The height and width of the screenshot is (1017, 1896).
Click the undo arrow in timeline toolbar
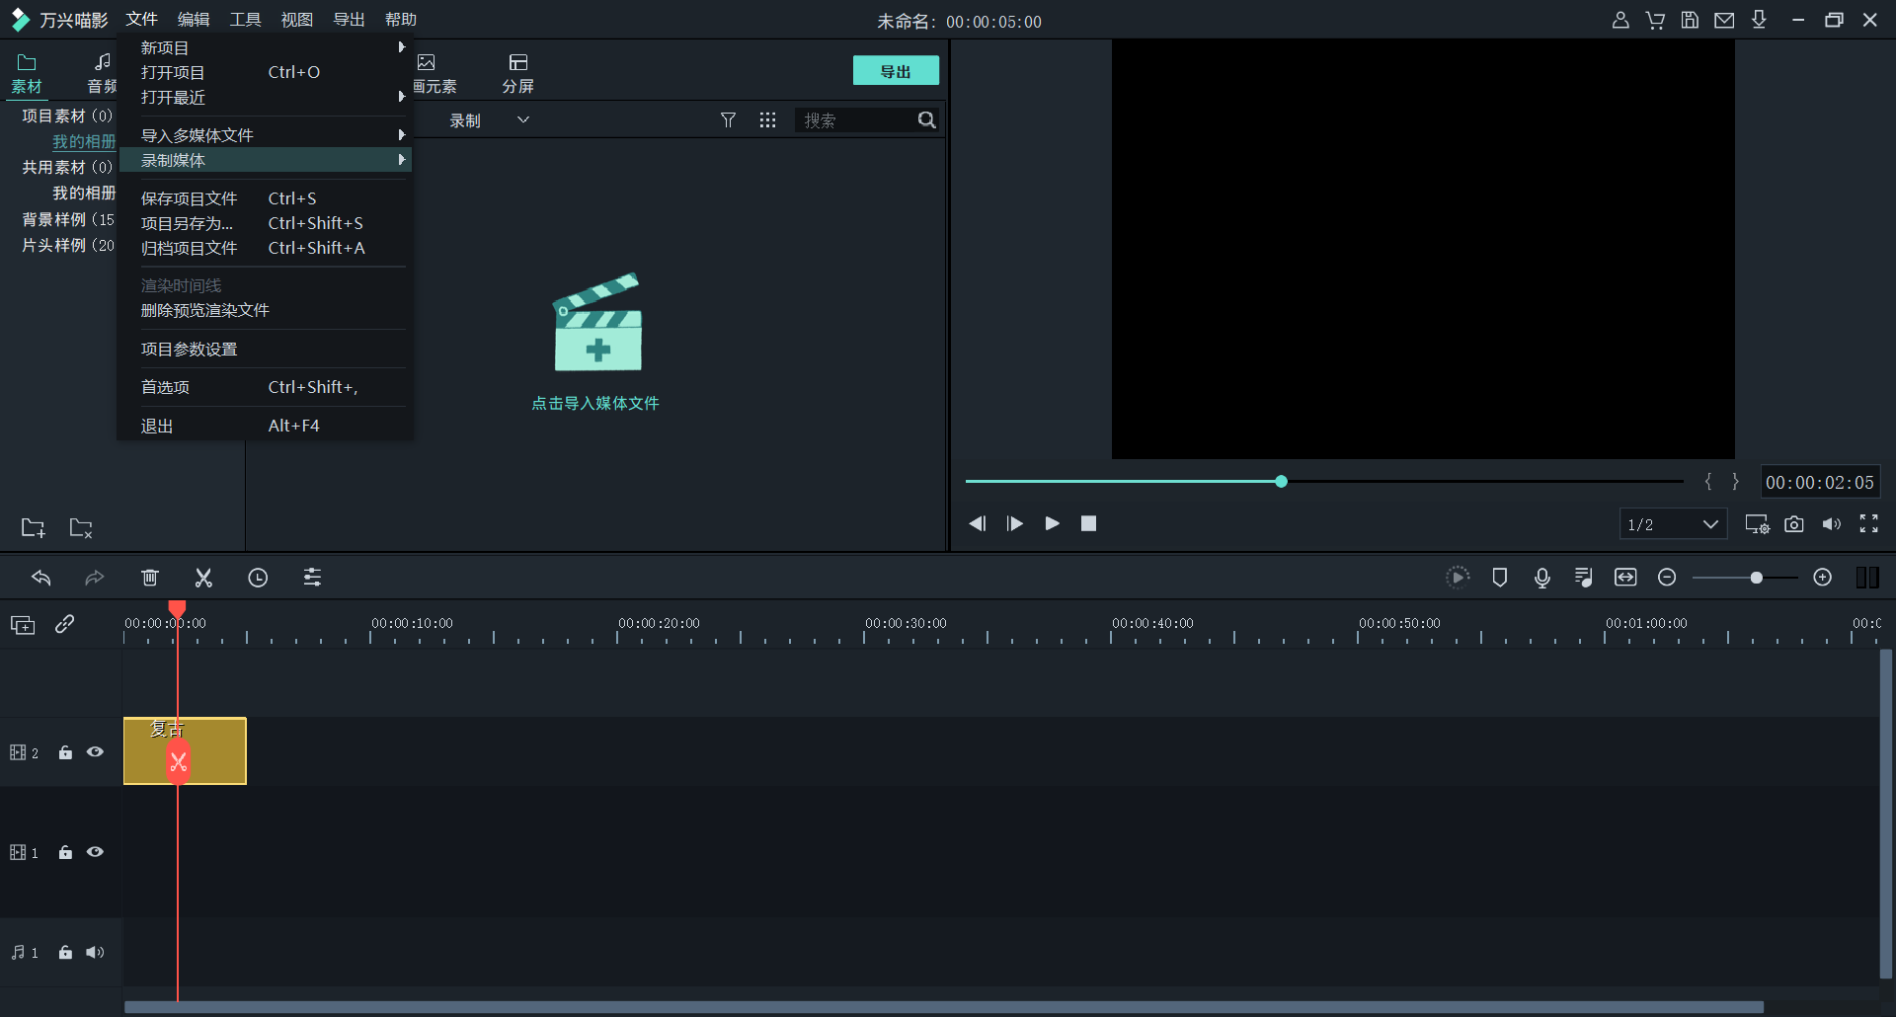(41, 578)
